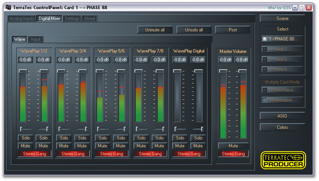Click WavePlay 3/4 right dB value field

click(82, 60)
